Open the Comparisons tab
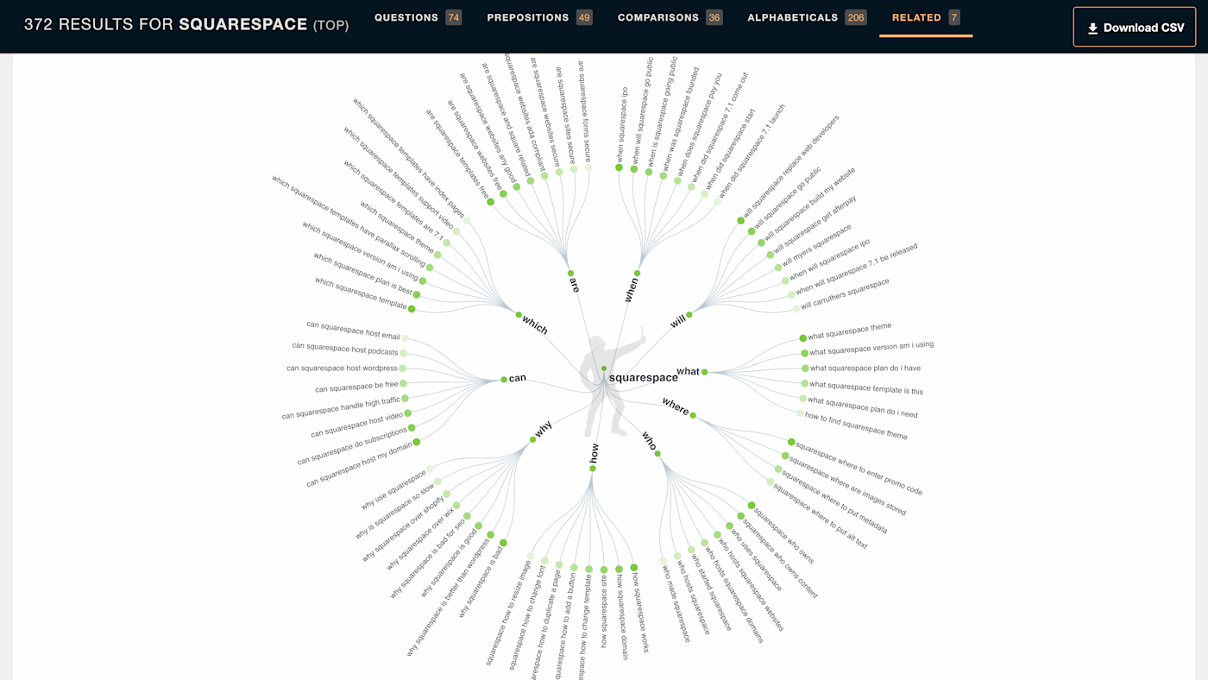The height and width of the screenshot is (680, 1208). tap(670, 18)
